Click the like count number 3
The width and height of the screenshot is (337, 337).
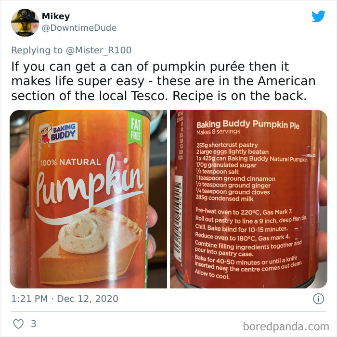(x=34, y=324)
